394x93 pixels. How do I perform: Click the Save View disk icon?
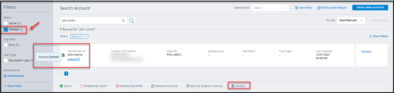pyautogui.click(x=296, y=8)
